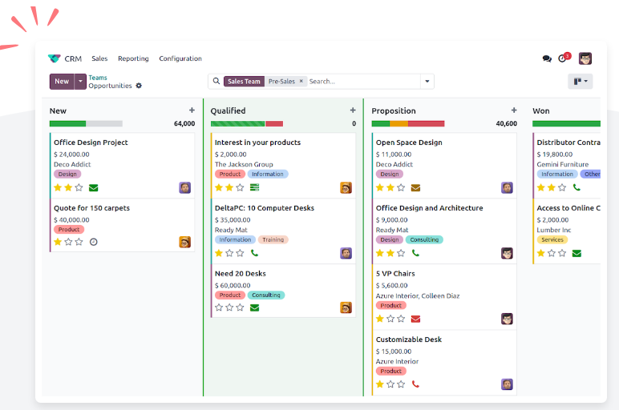Add a new card in the Proposition column
The image size is (619, 410).
[514, 111]
